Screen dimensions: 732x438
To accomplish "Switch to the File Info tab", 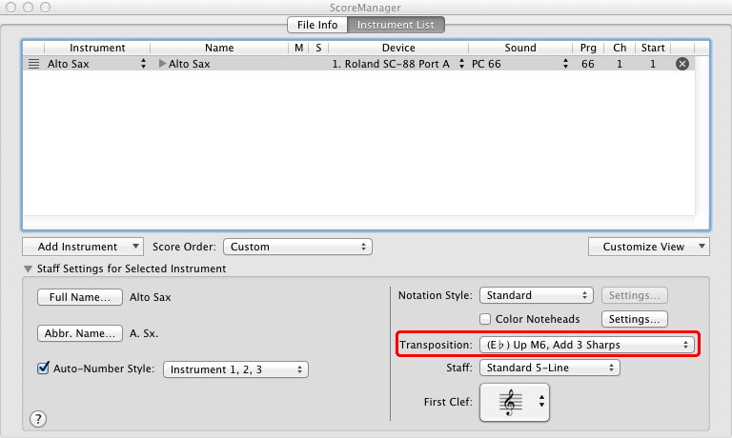I will coord(316,25).
